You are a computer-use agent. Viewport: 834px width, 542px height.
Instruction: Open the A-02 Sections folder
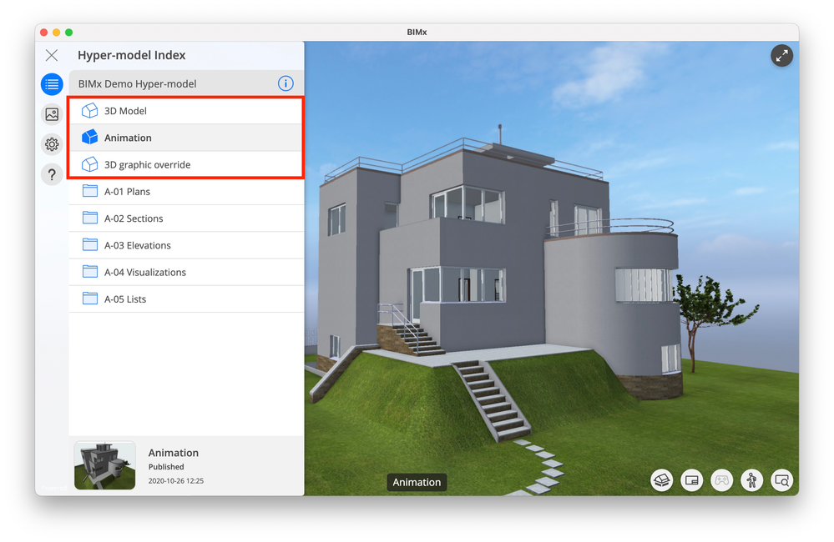pos(186,218)
